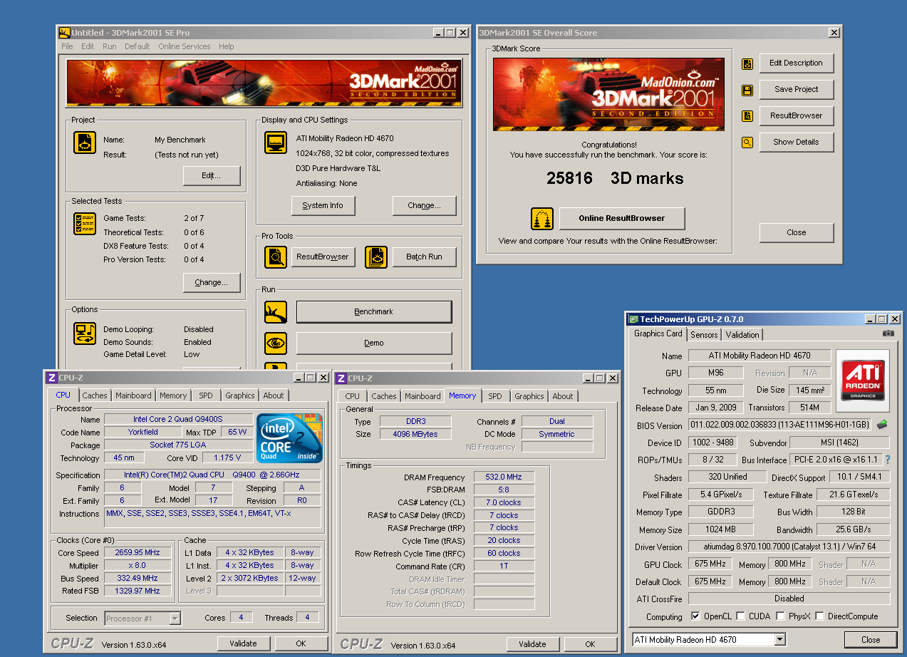Open Caches tab in left CPU-Z window
Image resolution: width=907 pixels, height=657 pixels.
point(94,395)
